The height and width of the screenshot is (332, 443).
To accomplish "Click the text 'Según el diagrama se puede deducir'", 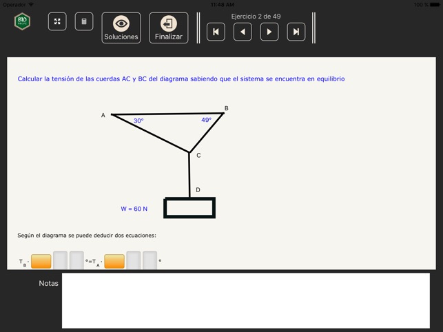I will 87,236.
